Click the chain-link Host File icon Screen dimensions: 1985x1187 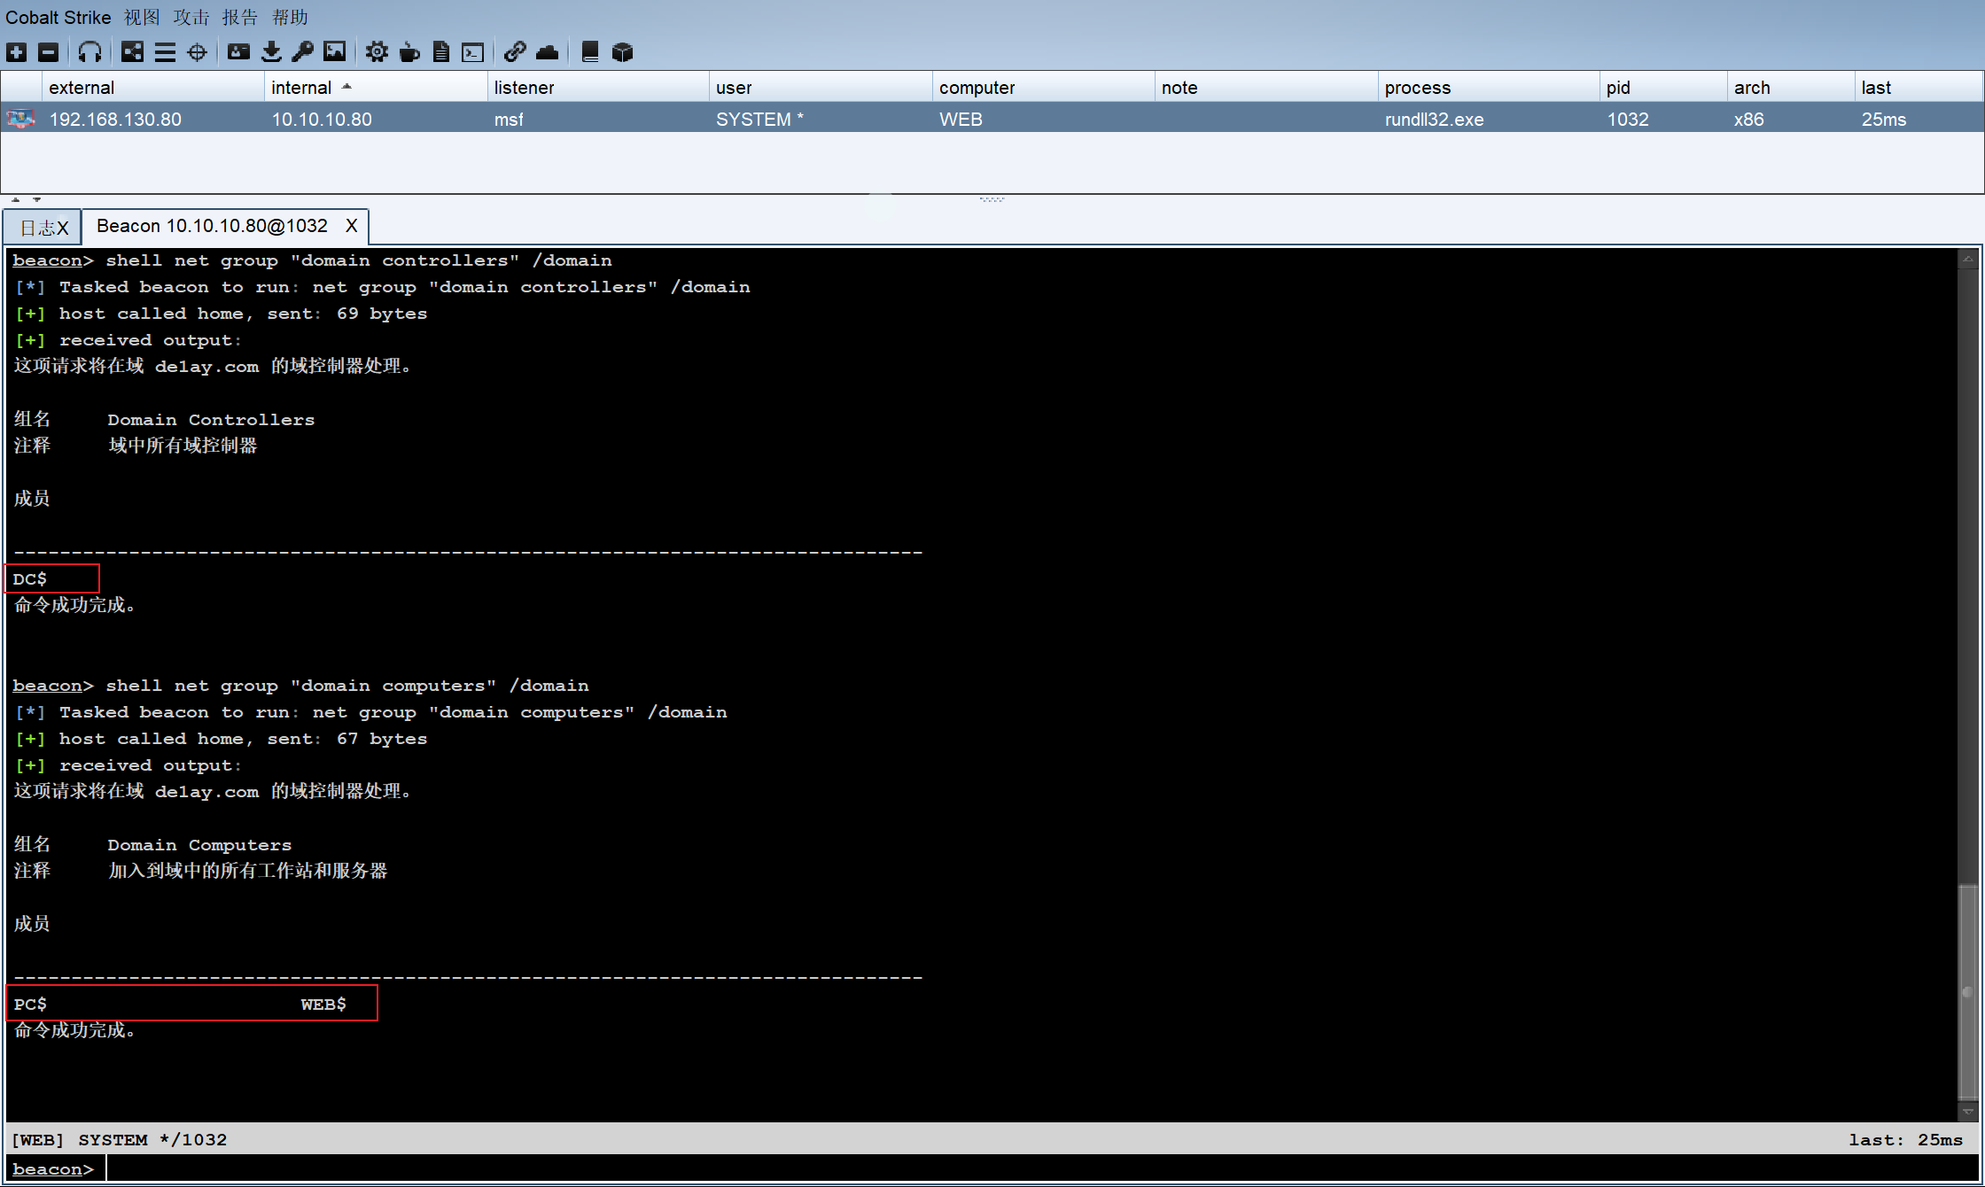(515, 52)
